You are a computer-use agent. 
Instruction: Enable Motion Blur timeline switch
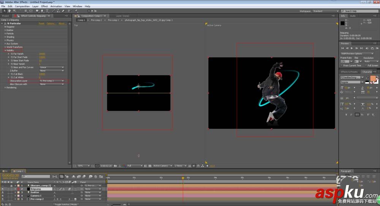click(84, 176)
